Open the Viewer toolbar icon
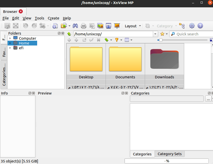This screenshot has width=213, height=164. pos(7,26)
